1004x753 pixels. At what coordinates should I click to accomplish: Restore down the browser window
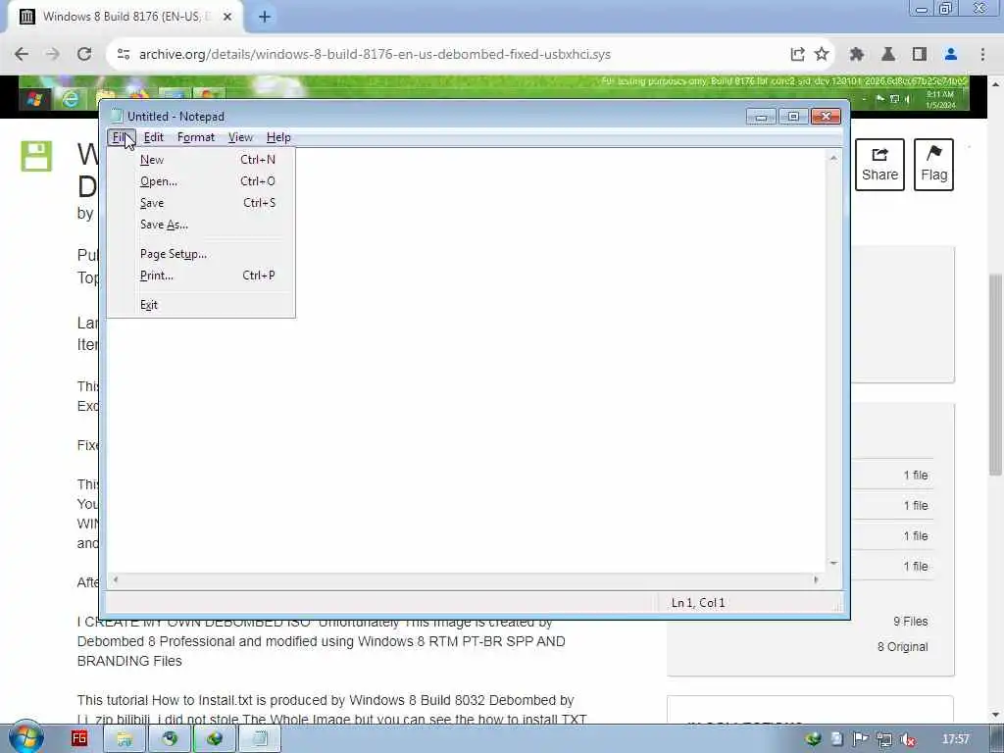point(945,8)
